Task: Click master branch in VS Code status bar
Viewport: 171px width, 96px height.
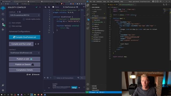Action: point(92,92)
